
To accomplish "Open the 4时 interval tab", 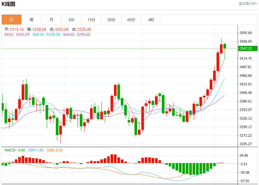I will coord(151,20).
